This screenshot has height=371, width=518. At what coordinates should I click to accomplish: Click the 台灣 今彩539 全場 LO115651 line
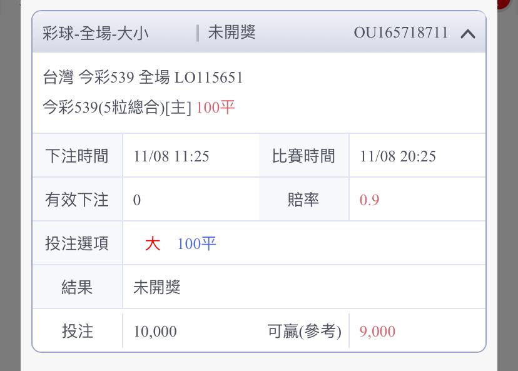pos(143,78)
